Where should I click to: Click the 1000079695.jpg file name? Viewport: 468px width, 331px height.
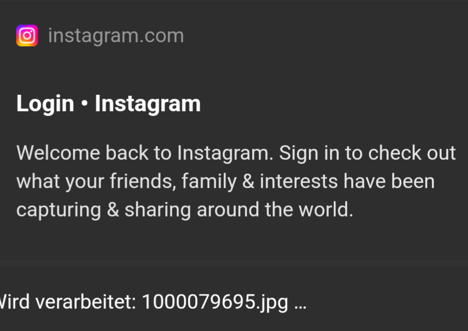(214, 302)
